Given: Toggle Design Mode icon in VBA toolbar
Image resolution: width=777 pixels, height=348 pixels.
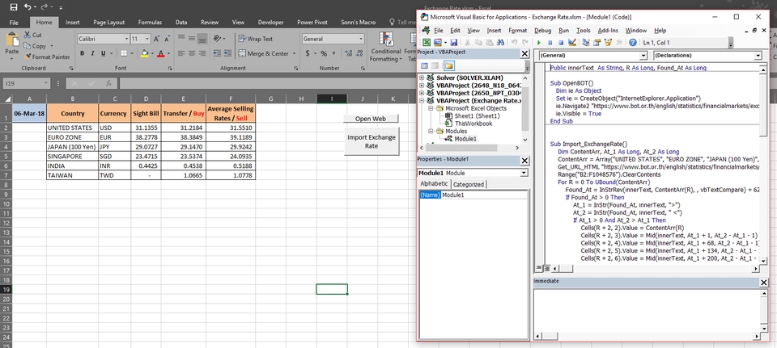Looking at the screenshot, I should (572, 43).
